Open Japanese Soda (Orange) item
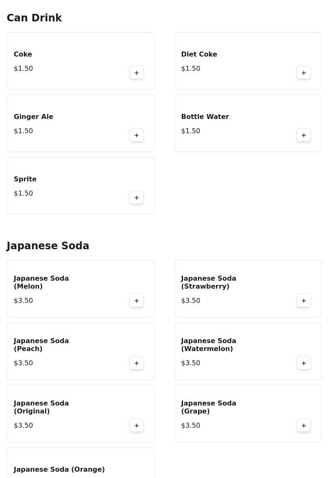This screenshot has width=328, height=478. click(59, 470)
